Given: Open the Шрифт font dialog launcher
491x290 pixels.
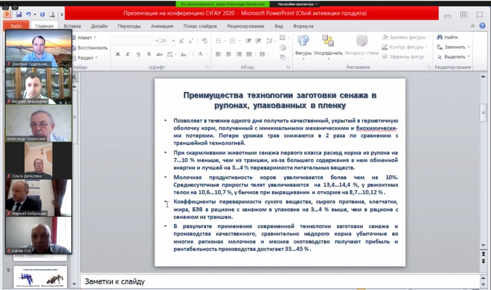Looking at the screenshot, I should point(207,67).
